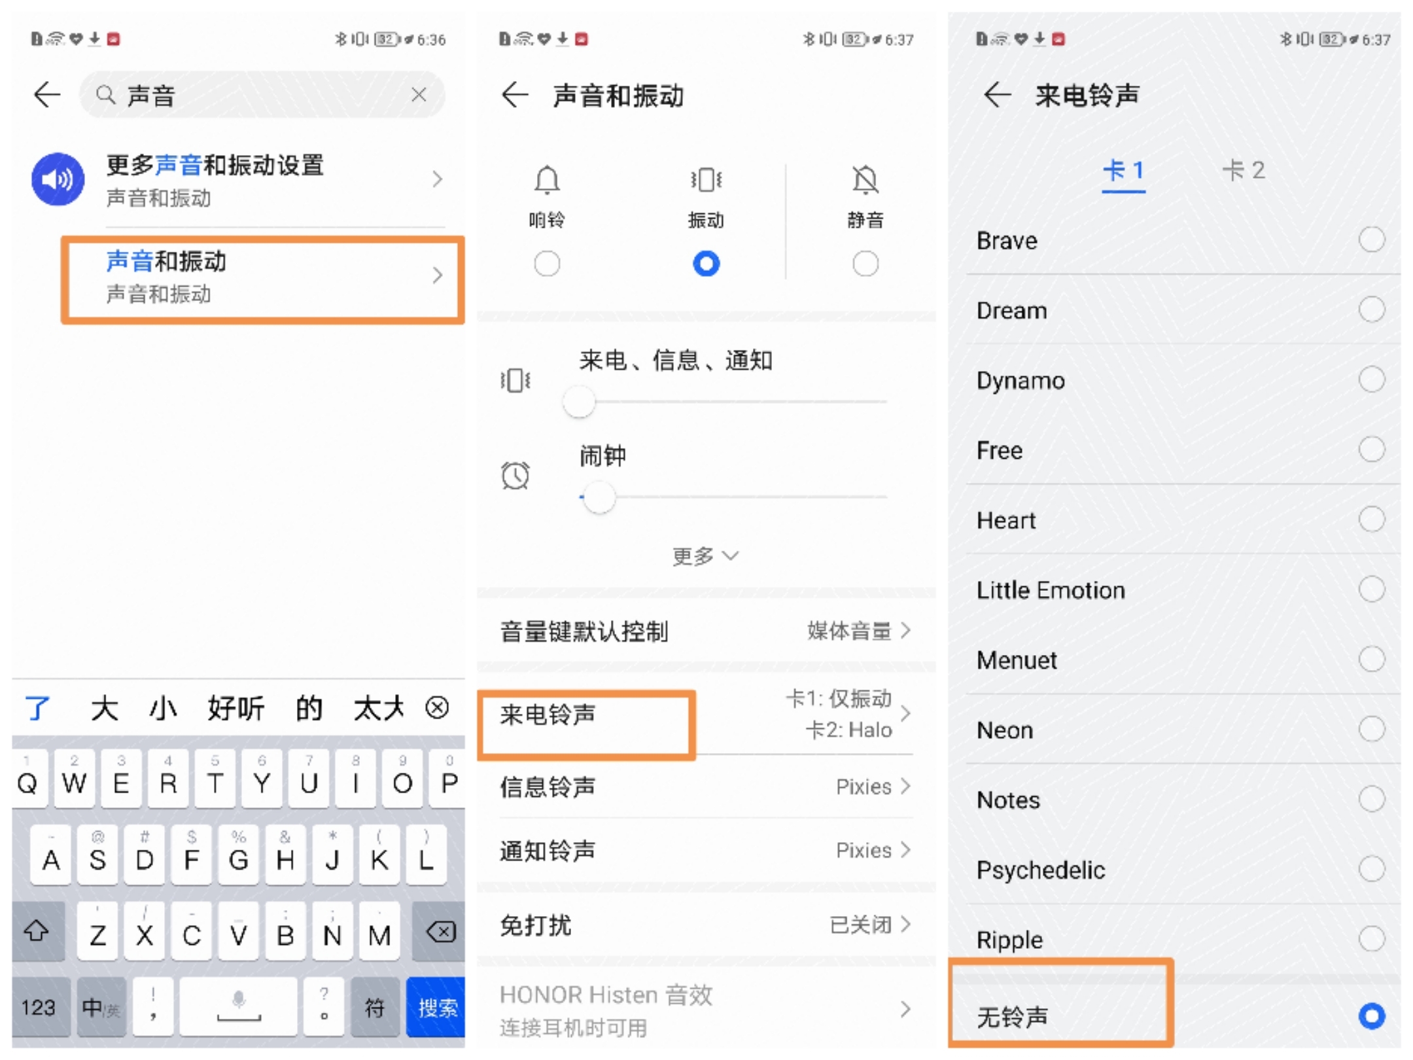Image resolution: width=1413 pixels, height=1060 pixels.
Task: Pick keyboard suggestion 小
Action: (163, 709)
